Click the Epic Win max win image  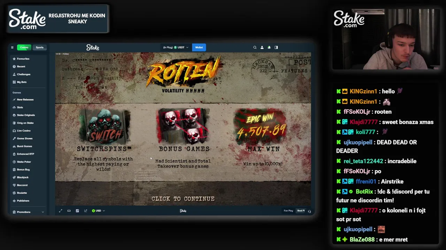point(261,126)
